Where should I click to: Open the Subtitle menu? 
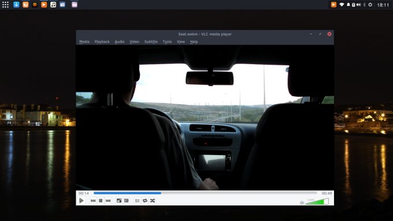[x=151, y=42]
